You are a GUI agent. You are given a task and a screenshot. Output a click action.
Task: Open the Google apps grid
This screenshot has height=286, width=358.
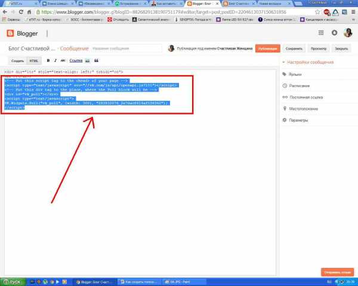[321, 33]
